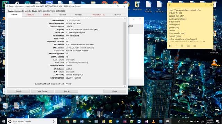The image size is (222, 124).
Task: Open Sticky Notes from the taskbar
Action: 111,121
